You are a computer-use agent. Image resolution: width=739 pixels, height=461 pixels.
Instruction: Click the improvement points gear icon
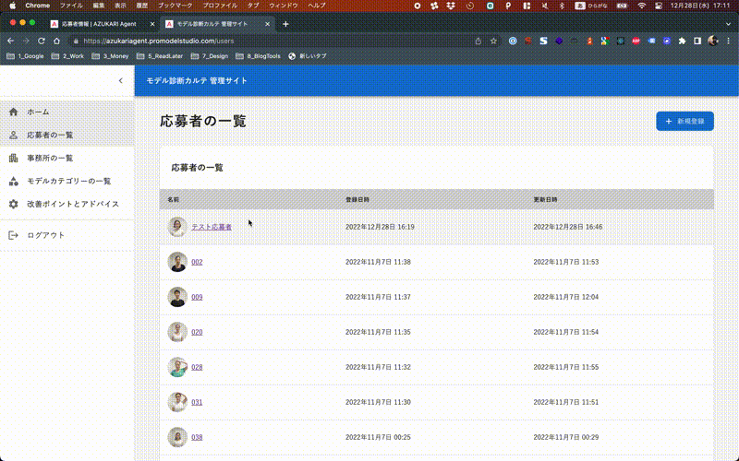pyautogui.click(x=13, y=204)
